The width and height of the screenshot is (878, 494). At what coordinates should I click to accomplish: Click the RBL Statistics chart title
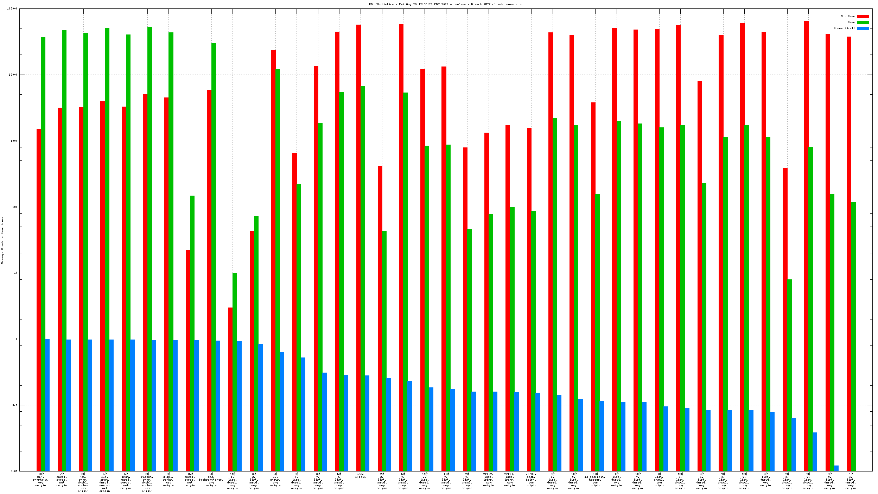click(x=445, y=4)
